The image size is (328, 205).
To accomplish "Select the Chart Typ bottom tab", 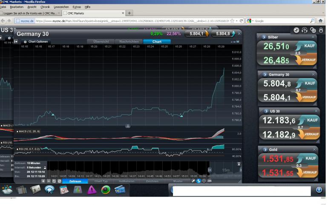I will 101,181.
